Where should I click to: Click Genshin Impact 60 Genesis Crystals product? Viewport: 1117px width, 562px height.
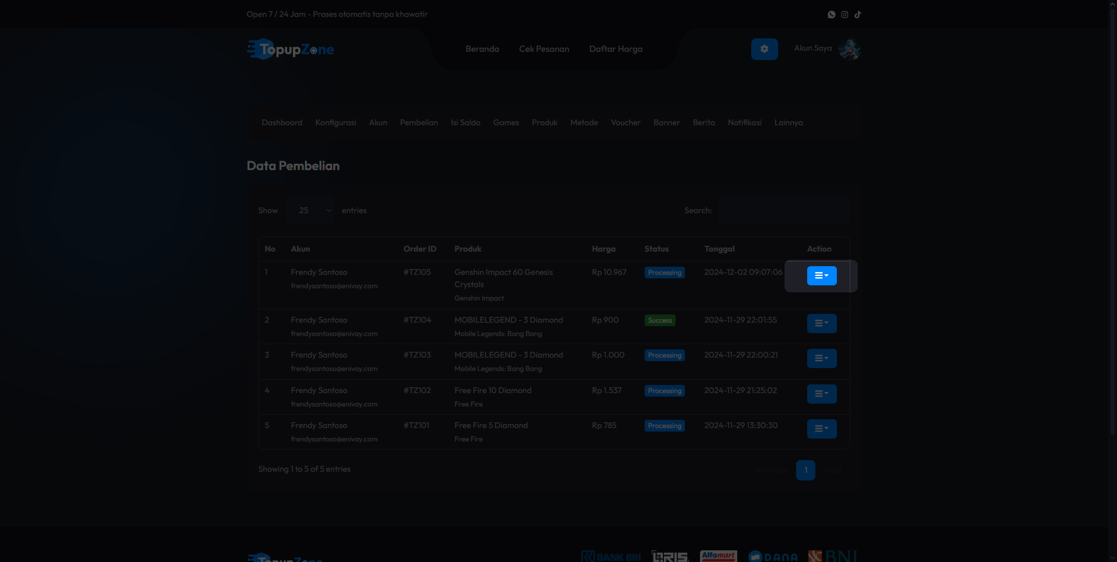click(504, 278)
